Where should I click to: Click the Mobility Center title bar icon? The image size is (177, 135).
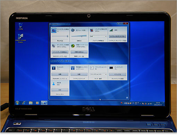[x=50, y=24]
